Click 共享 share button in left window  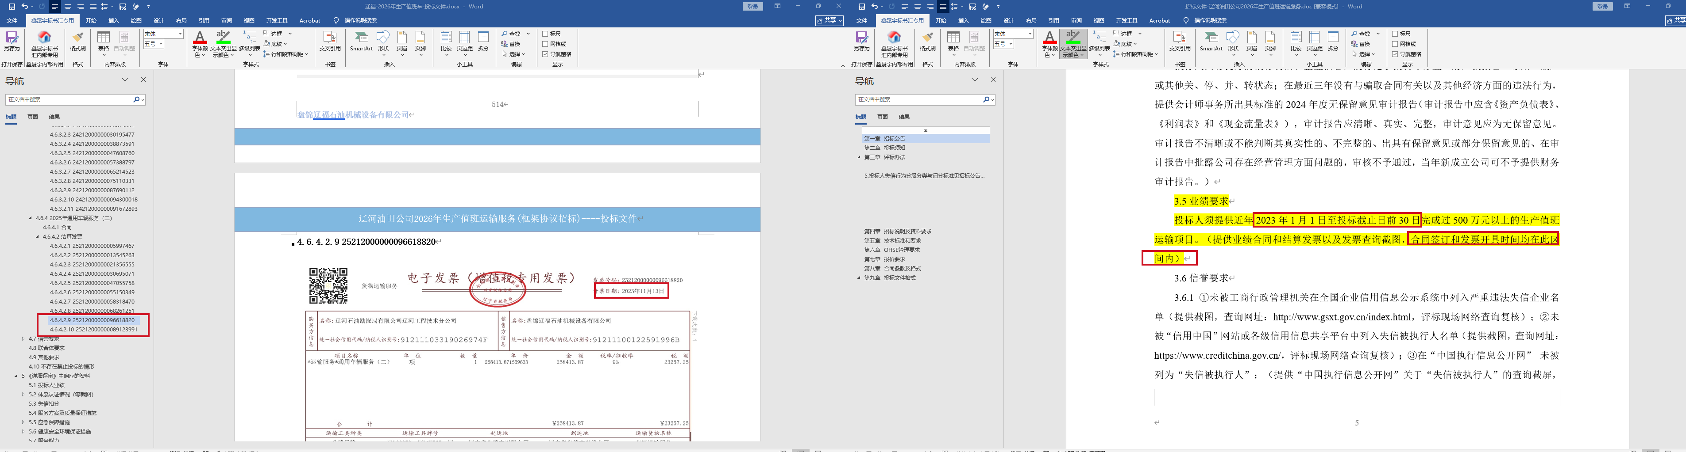pos(829,20)
